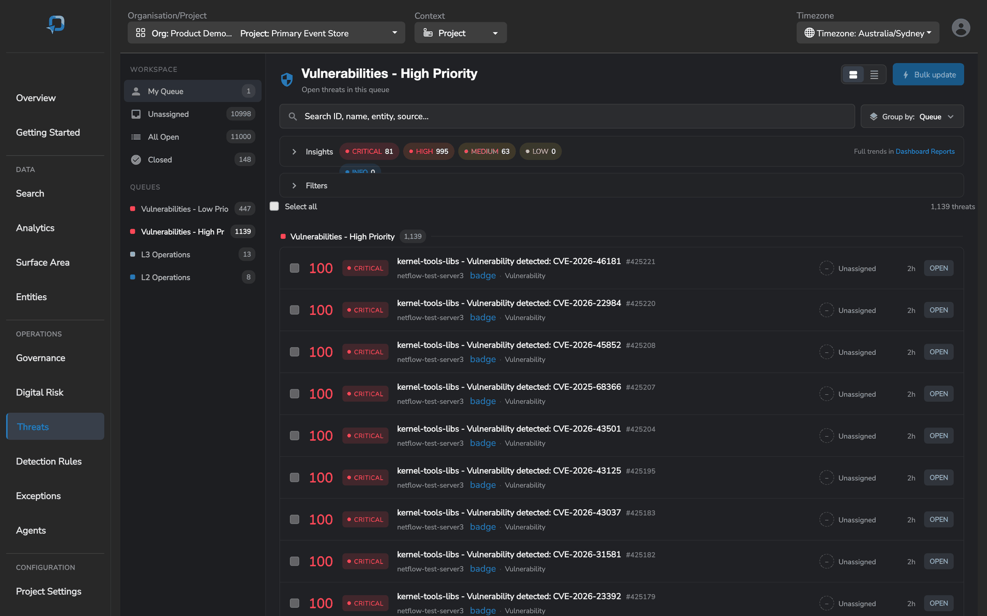Click the All Open list icon

[x=136, y=137]
